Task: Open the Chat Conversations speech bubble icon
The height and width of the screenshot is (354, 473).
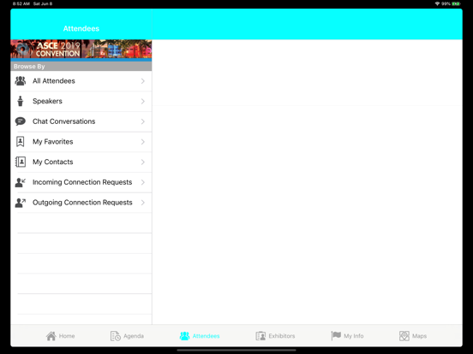Action: [x=21, y=121]
